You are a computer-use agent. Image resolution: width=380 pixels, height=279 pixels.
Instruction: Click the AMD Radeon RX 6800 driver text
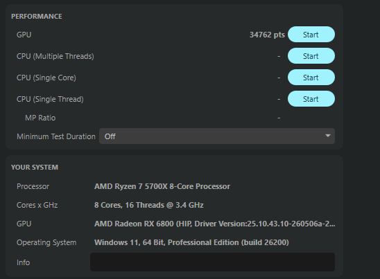click(x=215, y=224)
